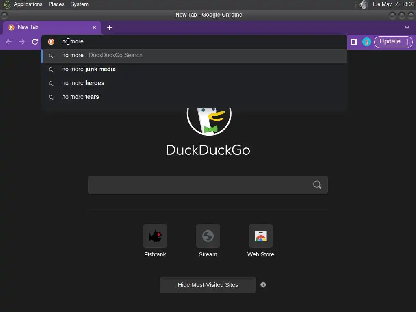Open the Applications menu

28,4
